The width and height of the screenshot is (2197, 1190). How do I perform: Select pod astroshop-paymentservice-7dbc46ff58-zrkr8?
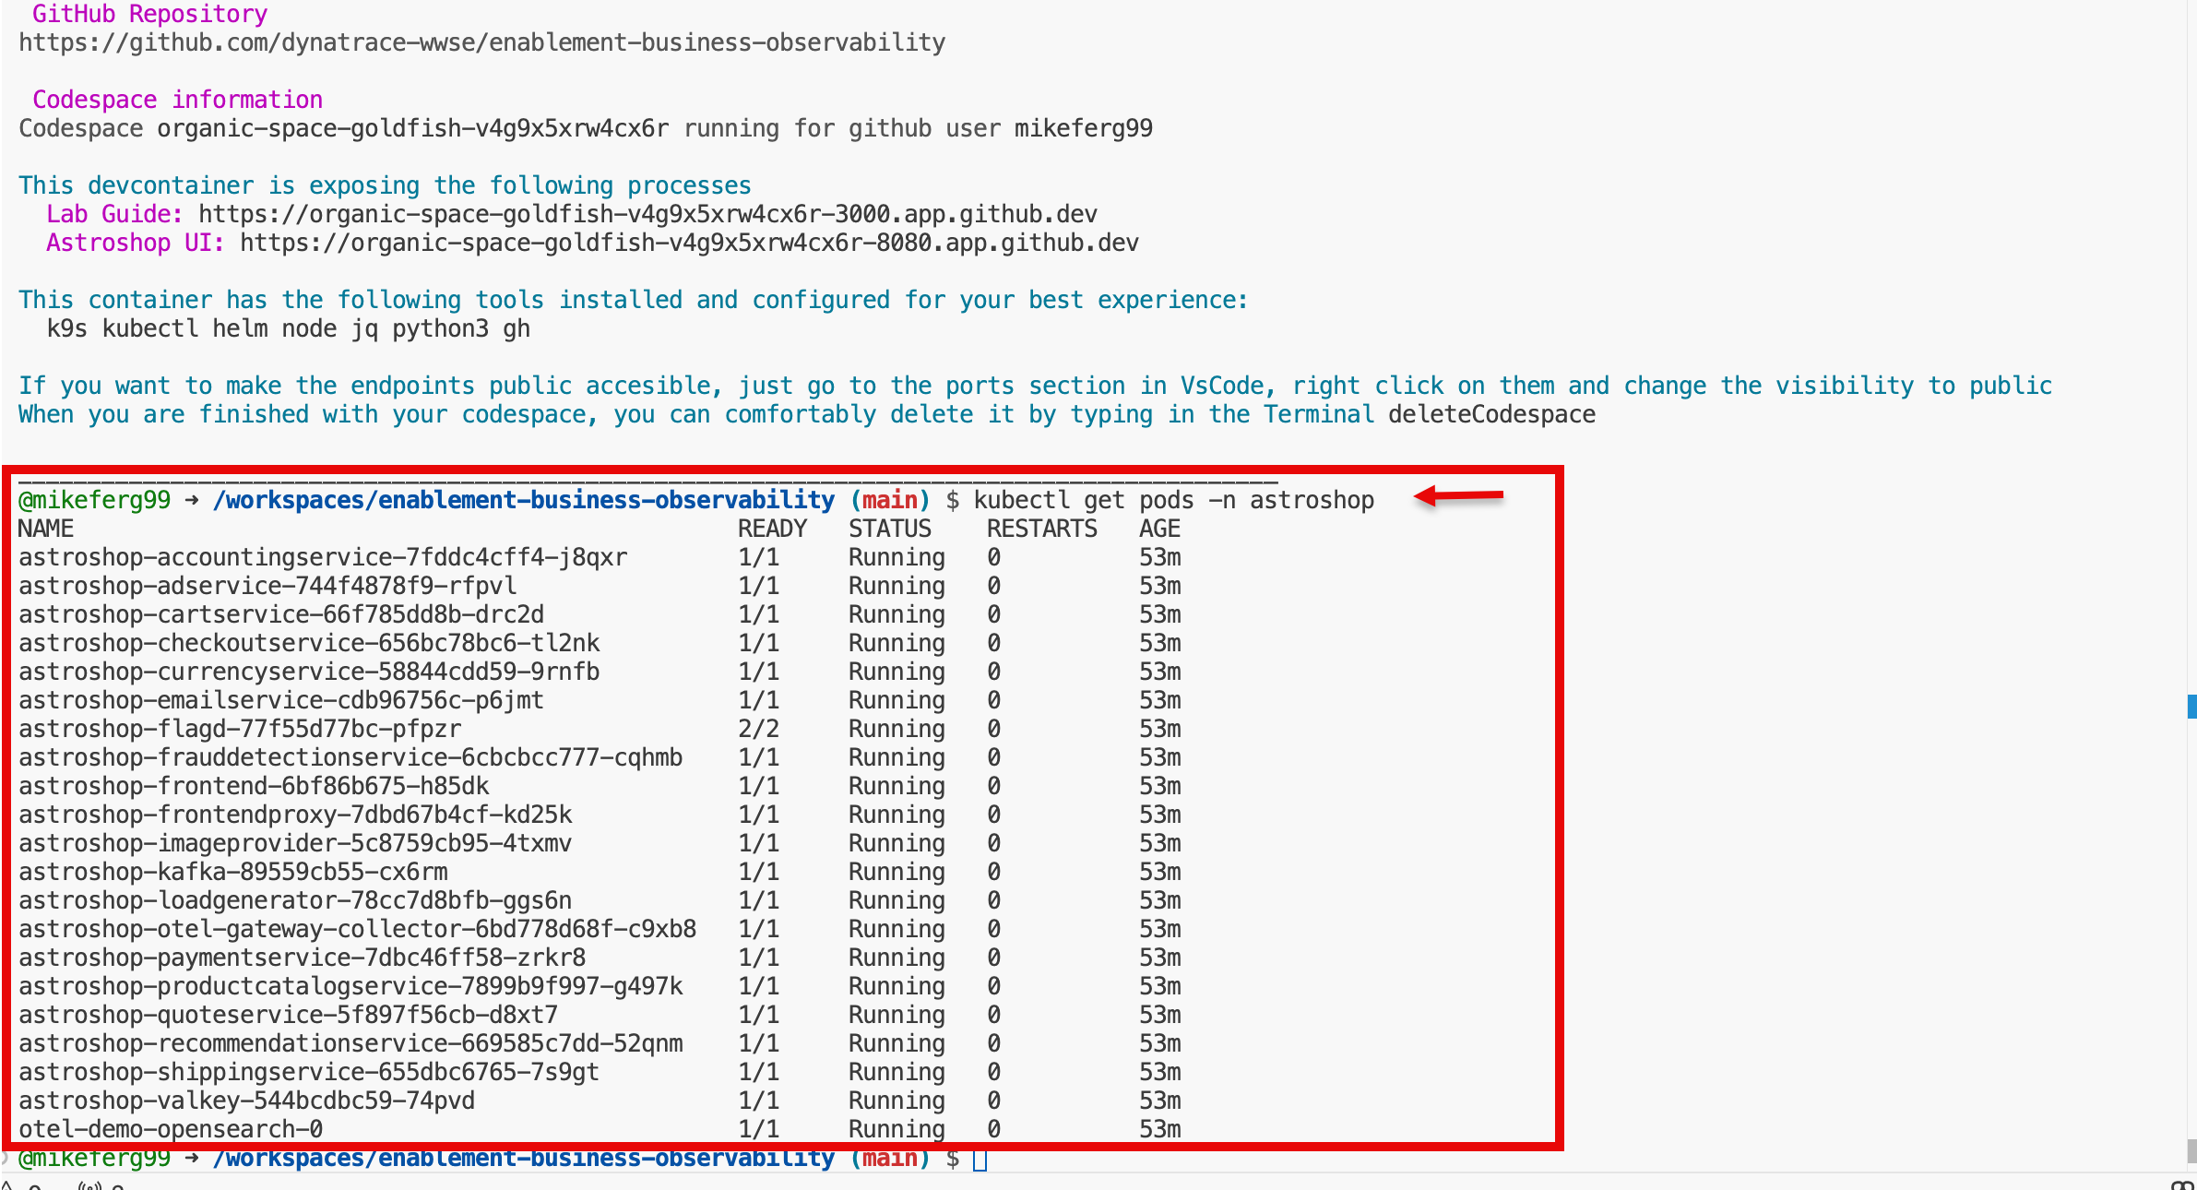[x=302, y=958]
